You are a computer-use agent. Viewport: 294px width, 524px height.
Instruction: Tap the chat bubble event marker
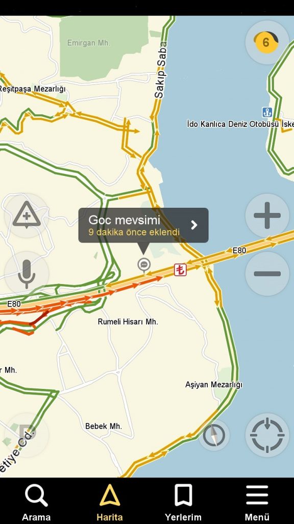(x=144, y=265)
